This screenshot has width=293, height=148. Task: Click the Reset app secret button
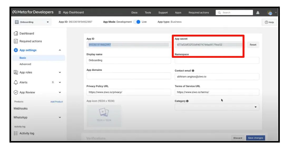tap(253, 45)
